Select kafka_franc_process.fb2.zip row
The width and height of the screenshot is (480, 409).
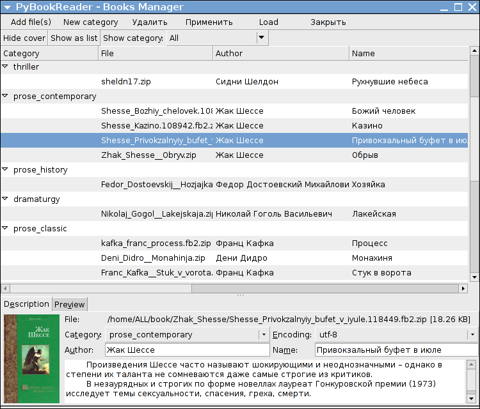tap(234, 243)
